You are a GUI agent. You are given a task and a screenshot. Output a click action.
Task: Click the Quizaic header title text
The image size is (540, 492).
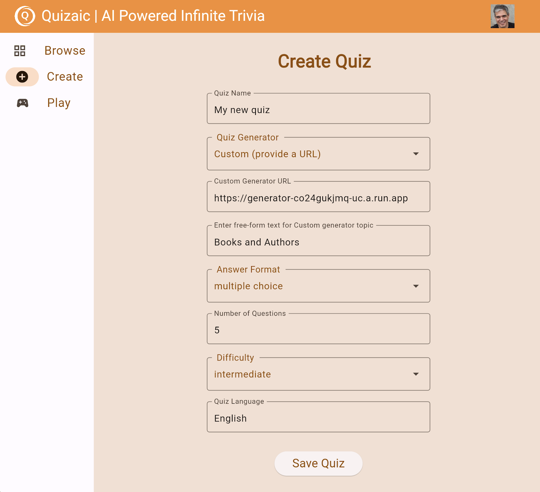coord(153,16)
